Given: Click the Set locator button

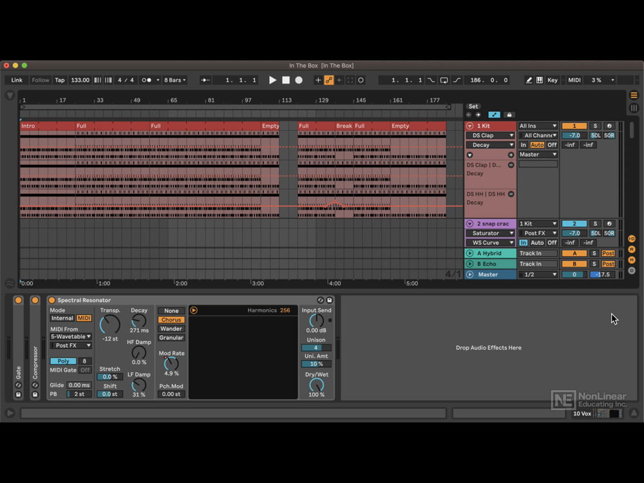Looking at the screenshot, I should [473, 106].
